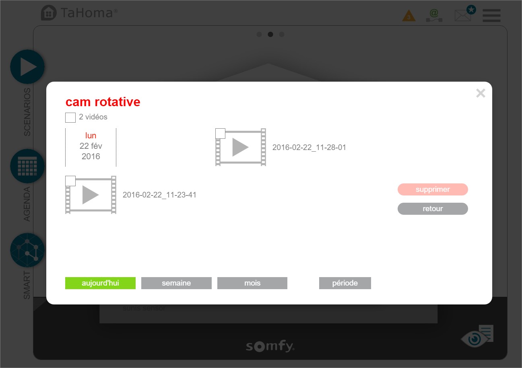Close the cam rotative dialog
This screenshot has width=522, height=368.
click(481, 93)
